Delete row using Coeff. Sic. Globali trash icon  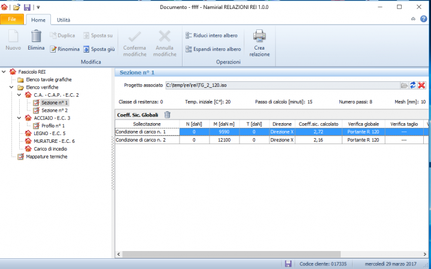click(168, 115)
